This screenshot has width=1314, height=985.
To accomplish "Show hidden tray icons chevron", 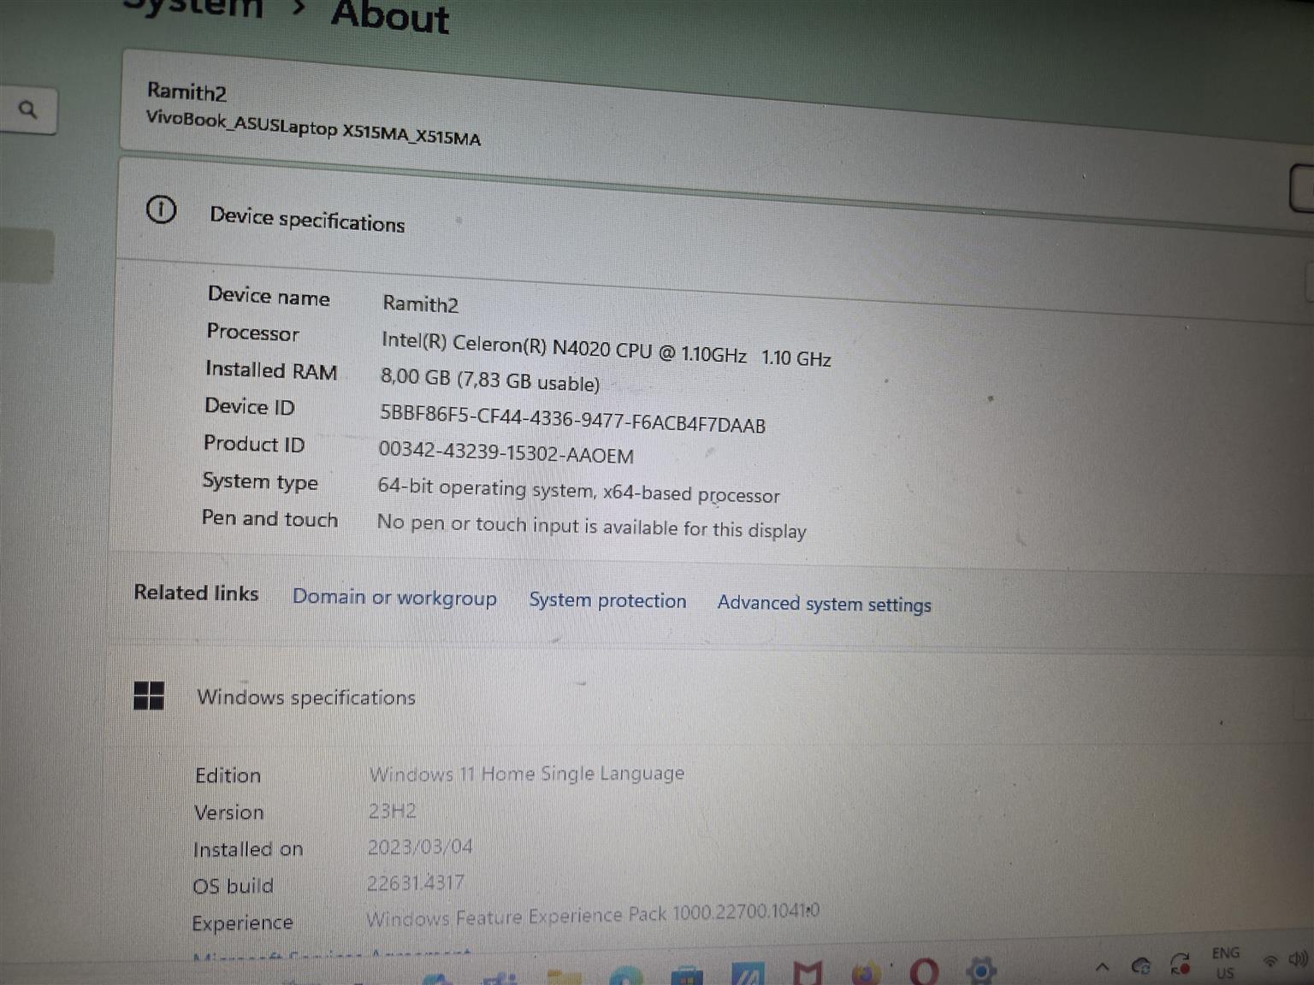I will coord(1103,967).
